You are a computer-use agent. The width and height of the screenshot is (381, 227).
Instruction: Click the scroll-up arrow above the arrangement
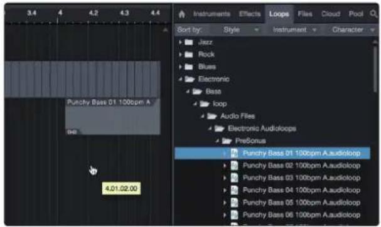[x=166, y=30]
